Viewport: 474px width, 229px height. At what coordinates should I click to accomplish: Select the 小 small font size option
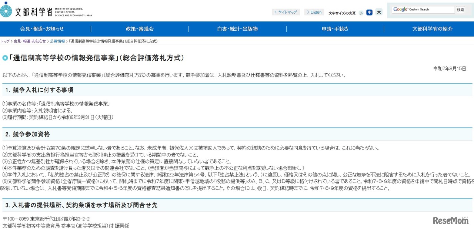361,12
